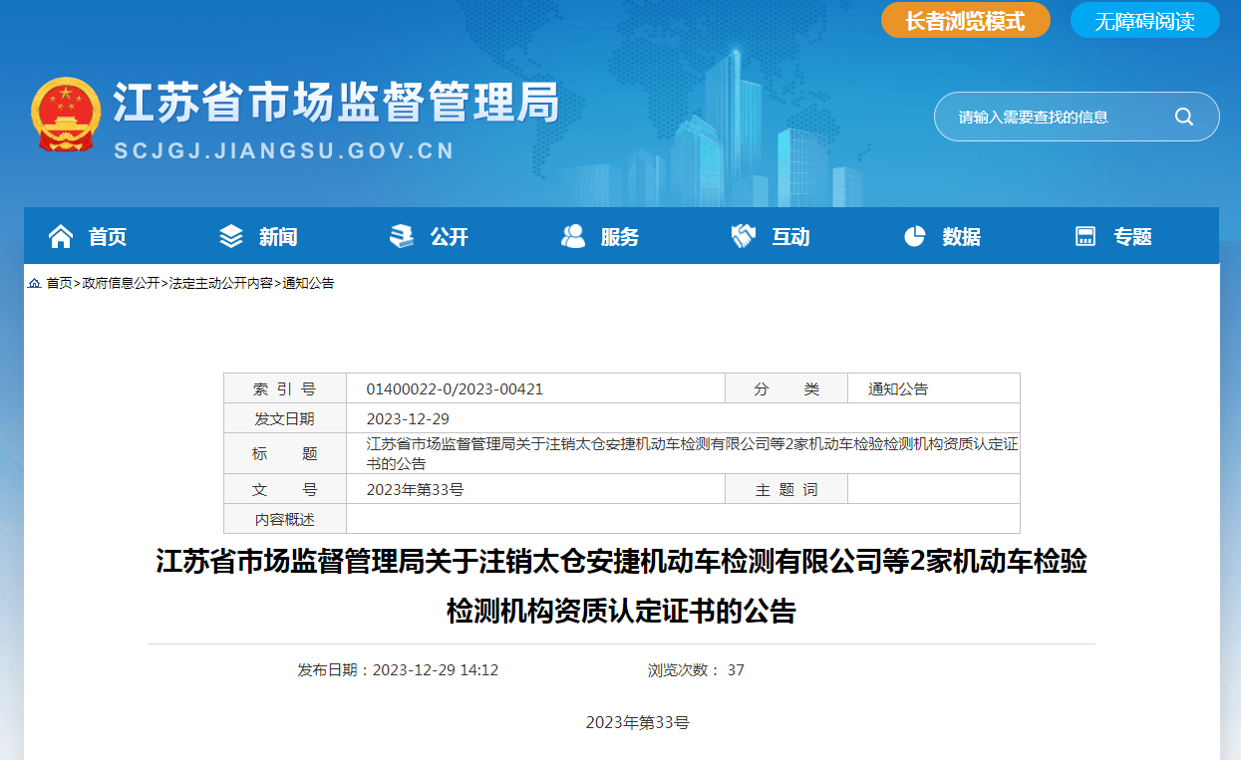
Task: Click the search magnifier icon
Action: [1184, 117]
